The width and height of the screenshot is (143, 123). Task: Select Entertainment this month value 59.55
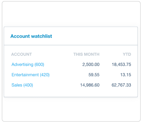(94, 75)
